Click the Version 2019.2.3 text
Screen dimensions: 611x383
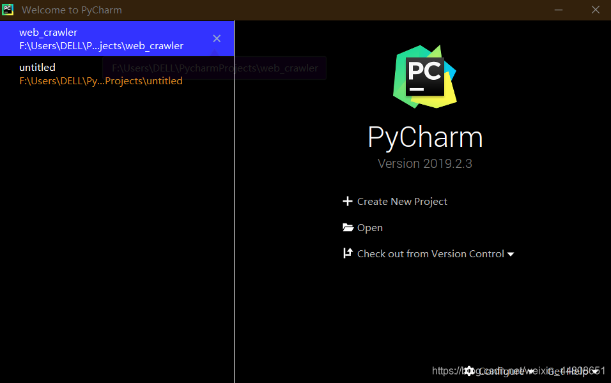(425, 163)
